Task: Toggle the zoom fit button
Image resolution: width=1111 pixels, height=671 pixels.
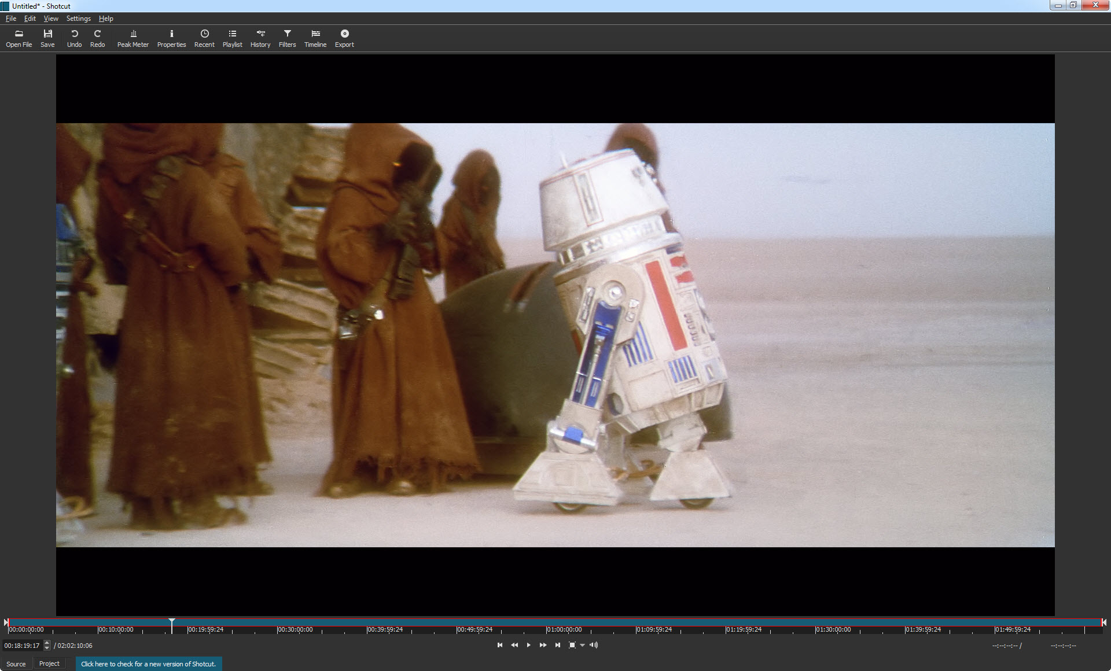Action: click(x=572, y=645)
